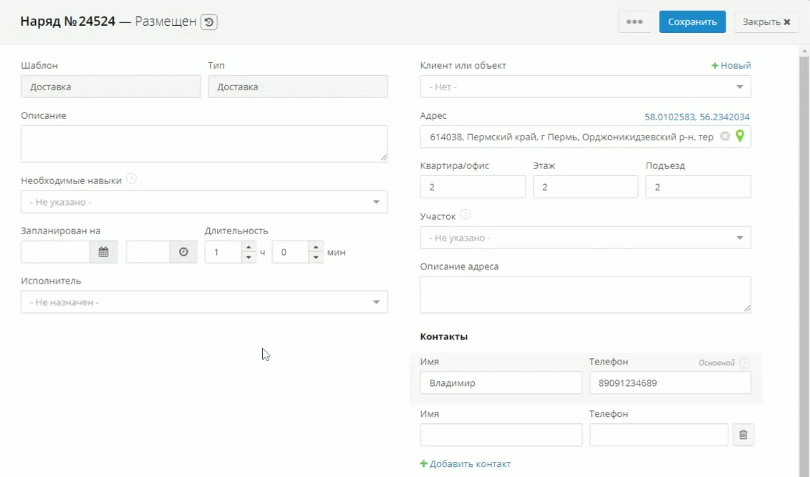Click the green map pin icon in address
This screenshot has width=810, height=477.
[x=740, y=136]
